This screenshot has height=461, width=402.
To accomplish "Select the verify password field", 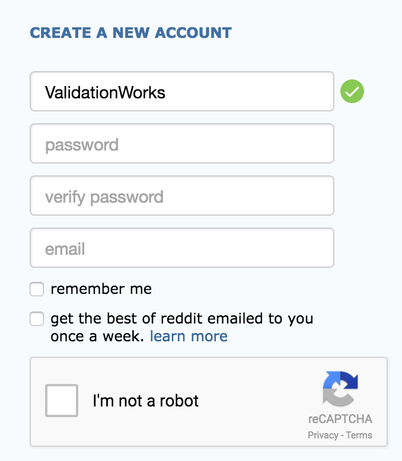I will pos(181,196).
